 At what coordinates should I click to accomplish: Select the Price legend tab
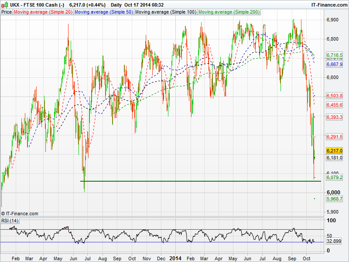pos(7,12)
